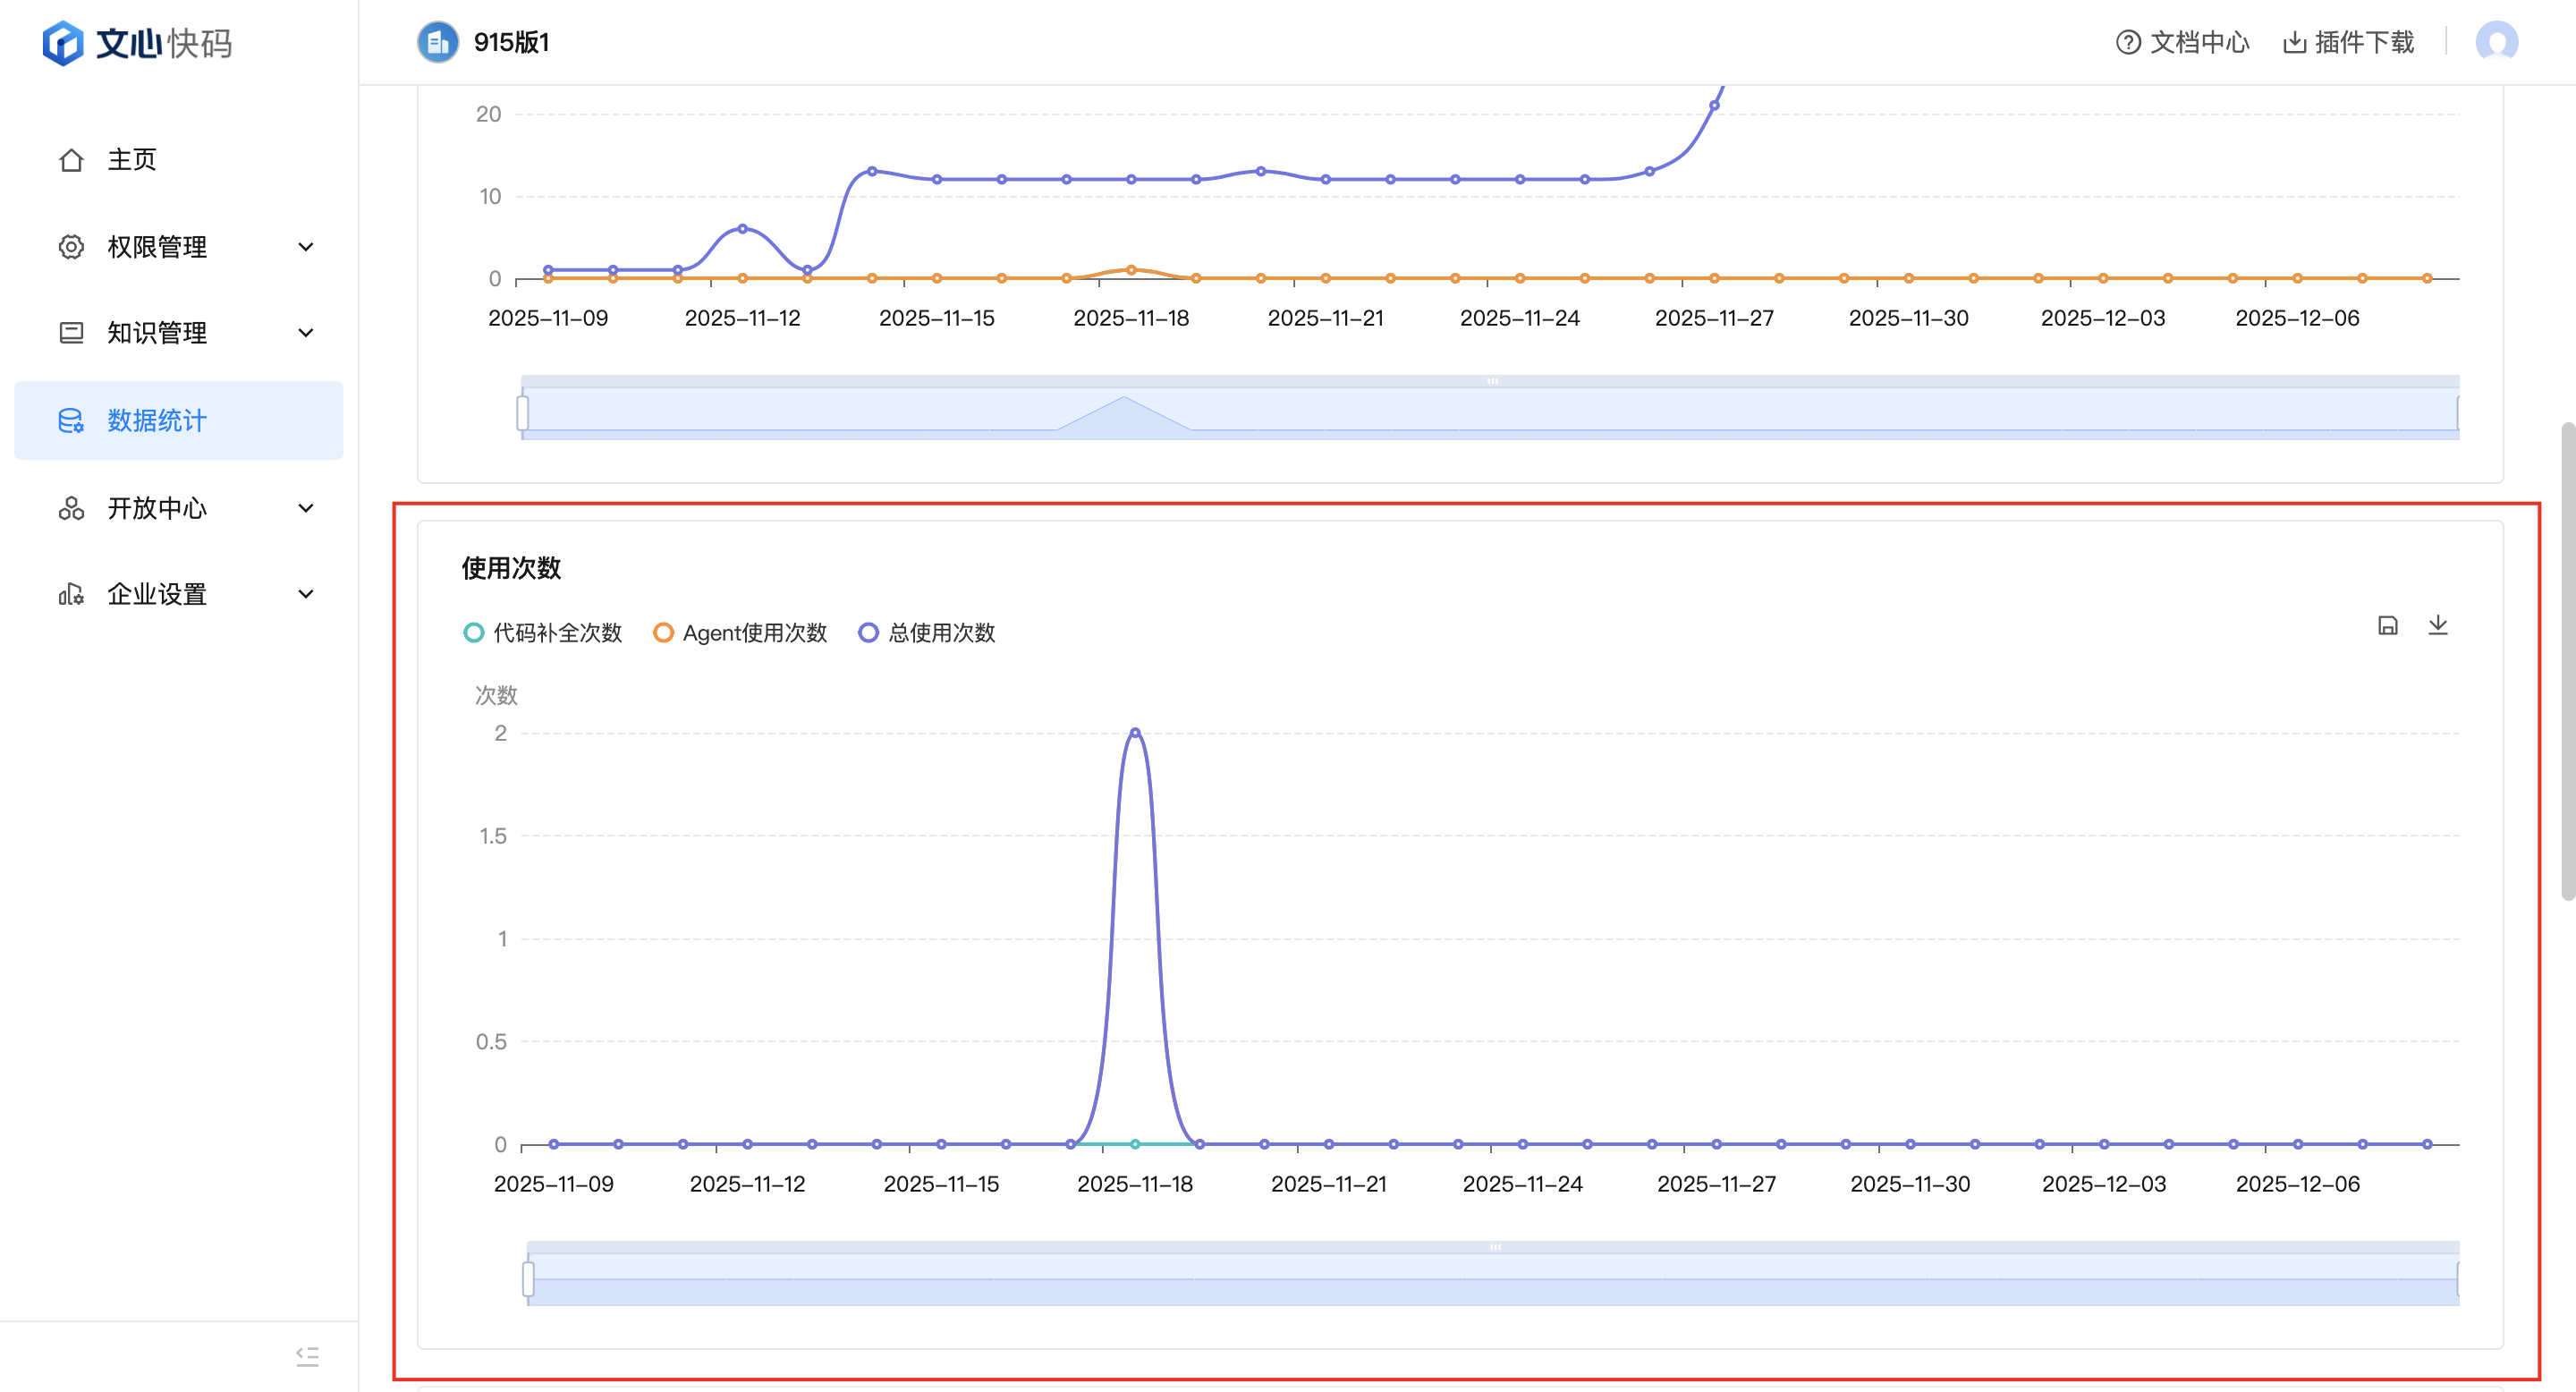Click the left handle of 使用次数 zoom slider
Screen dimensions: 2576x1392
coord(528,1278)
